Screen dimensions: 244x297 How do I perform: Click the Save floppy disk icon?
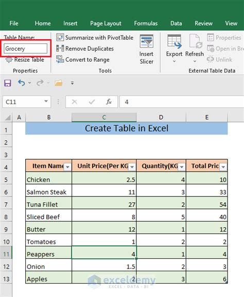coord(8,83)
